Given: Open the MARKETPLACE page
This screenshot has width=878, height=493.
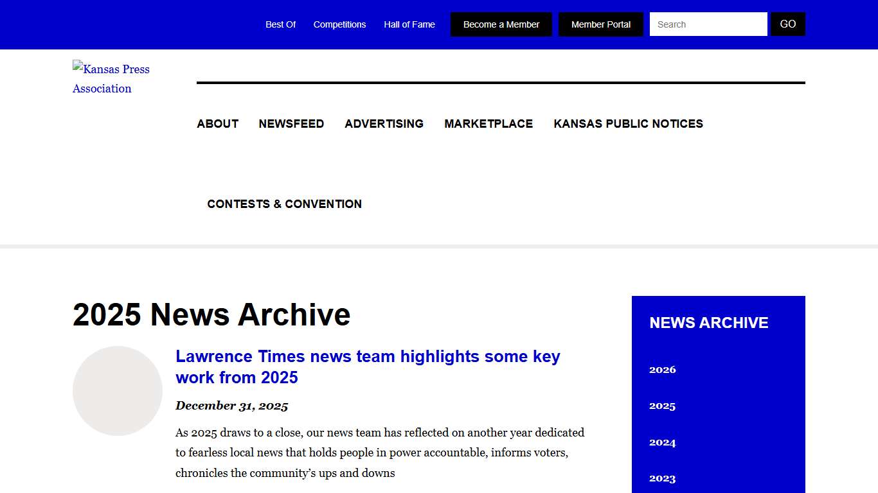Looking at the screenshot, I should pyautogui.click(x=488, y=123).
